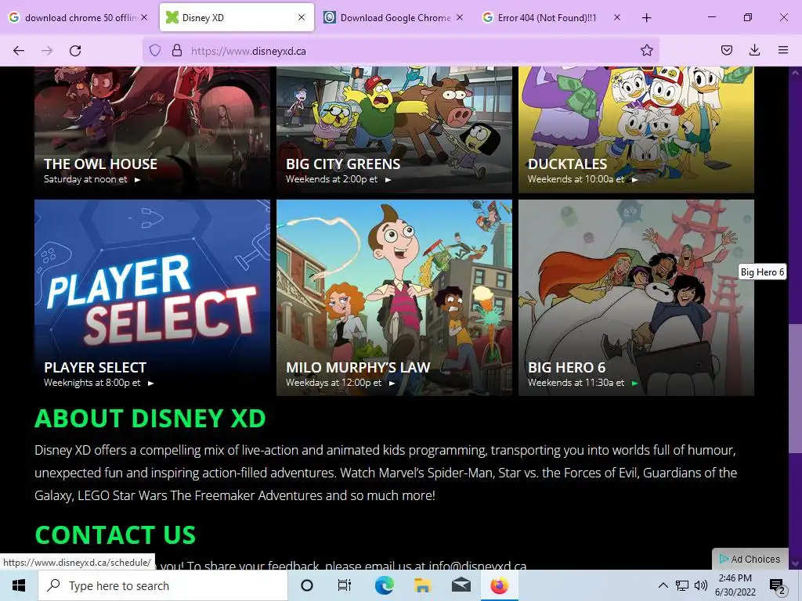This screenshot has width=802, height=601.
Task: Open the network status tray icon
Action: 682,585
